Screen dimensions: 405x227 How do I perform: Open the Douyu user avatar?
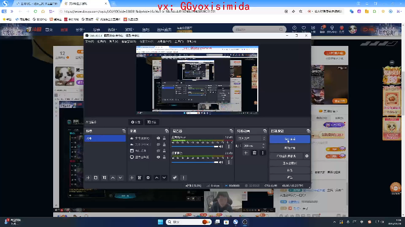click(352, 29)
